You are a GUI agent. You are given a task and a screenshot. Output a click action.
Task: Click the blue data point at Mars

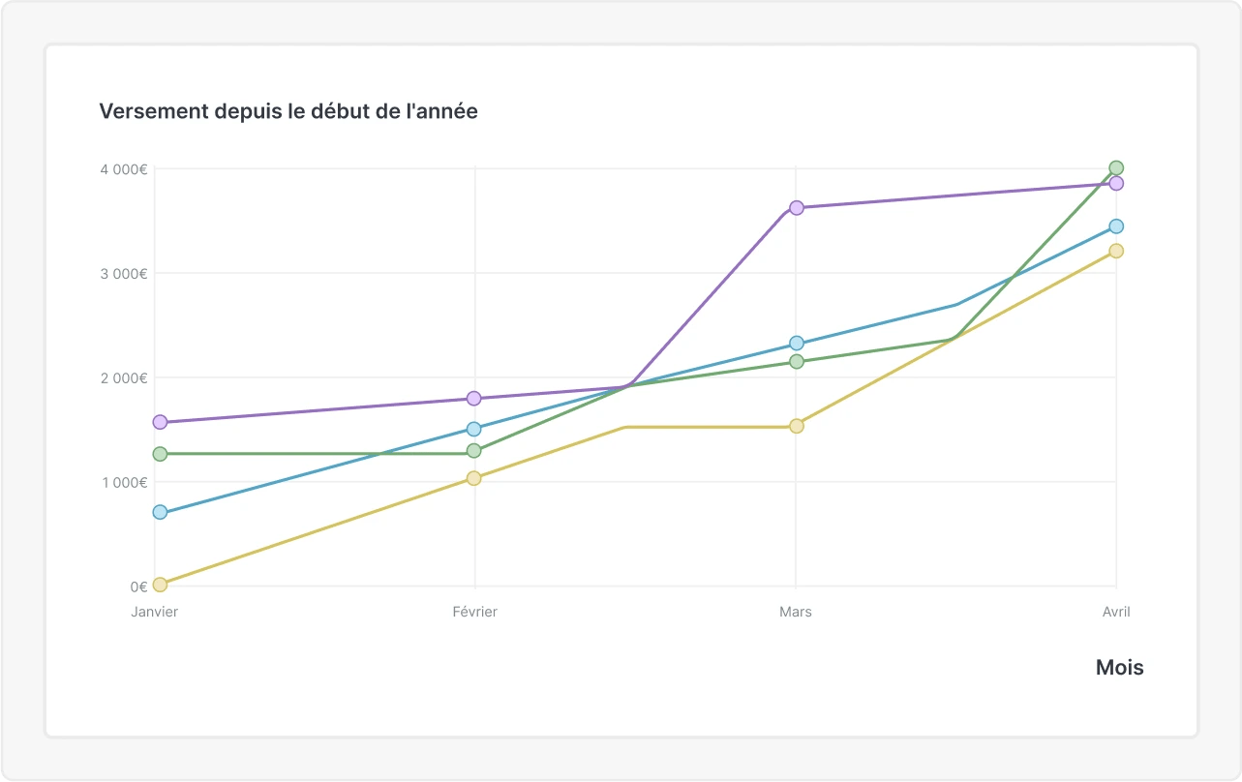(x=797, y=344)
